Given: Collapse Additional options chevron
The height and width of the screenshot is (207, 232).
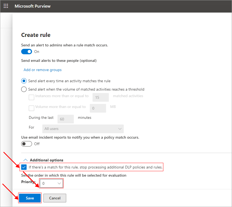Looking at the screenshot, I should click(x=26, y=160).
